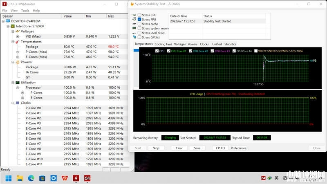Click the Voltages lightning icon in HWMonitor tree
The height and width of the screenshot is (184, 327).
(18, 31)
